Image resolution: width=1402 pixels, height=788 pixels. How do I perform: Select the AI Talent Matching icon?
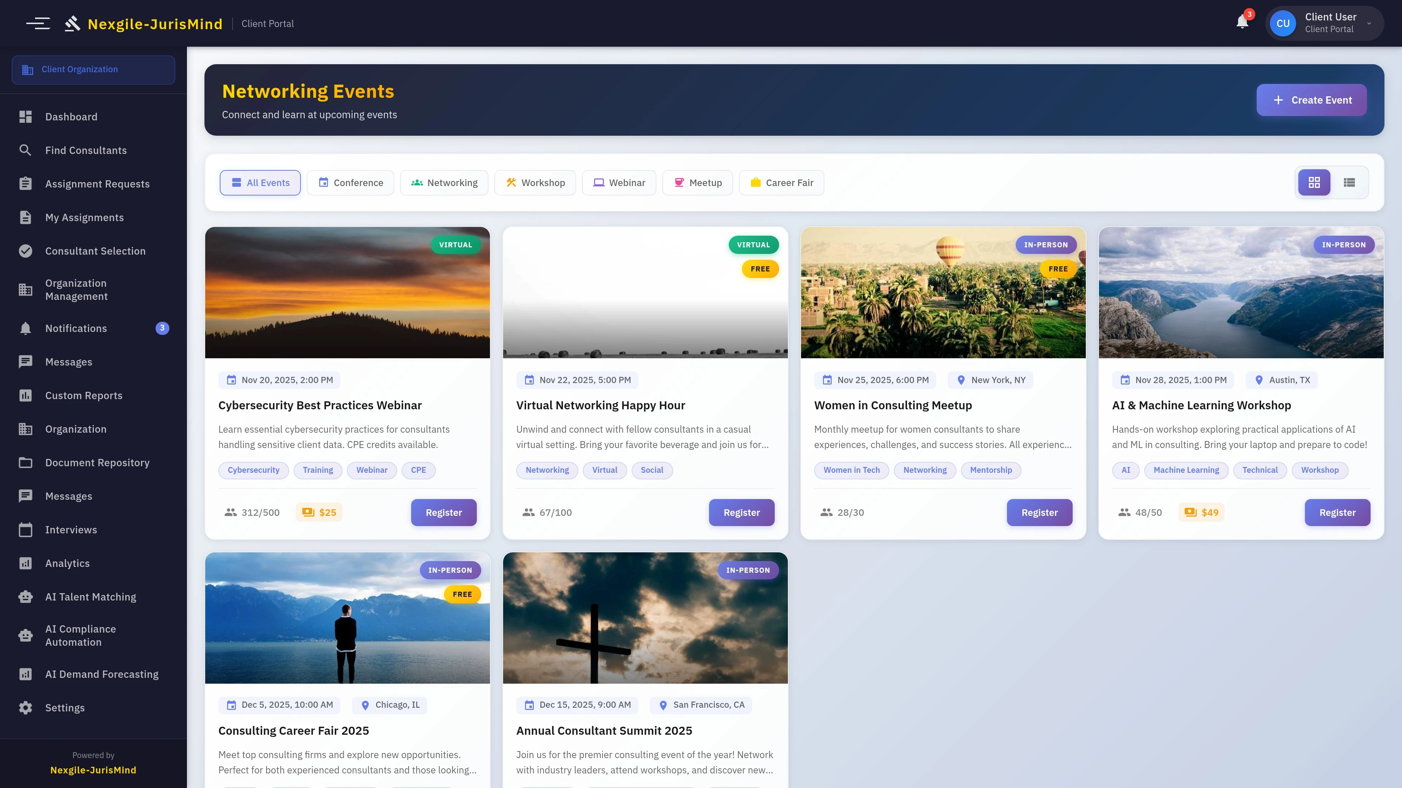point(26,596)
